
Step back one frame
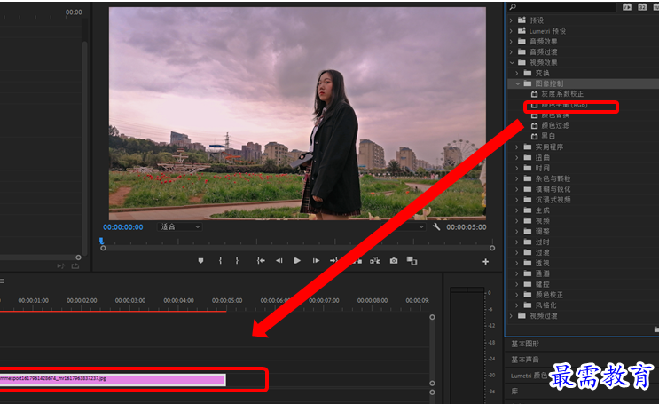(x=279, y=261)
